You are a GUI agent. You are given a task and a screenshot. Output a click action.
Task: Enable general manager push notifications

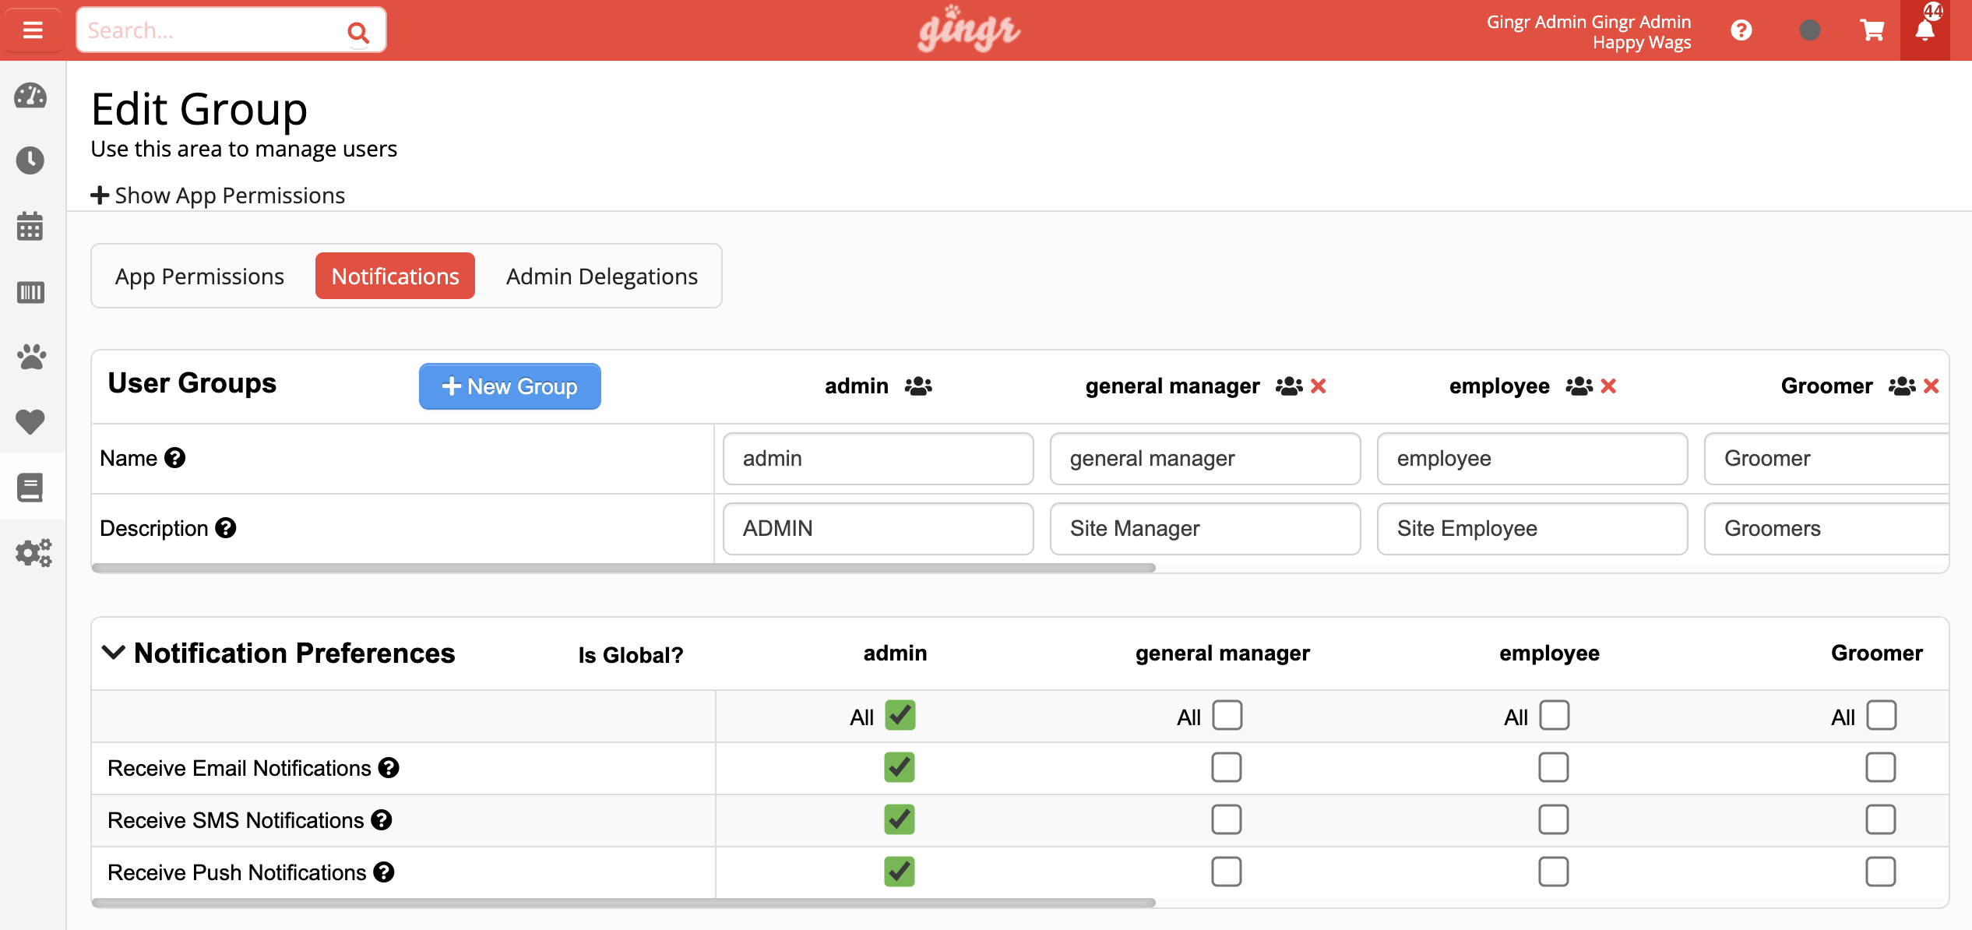point(1227,872)
